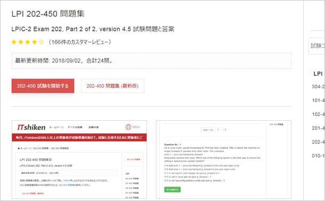Click the LPIC-2 Exam 202 subtitle text
325x201 pixels.
point(93,29)
